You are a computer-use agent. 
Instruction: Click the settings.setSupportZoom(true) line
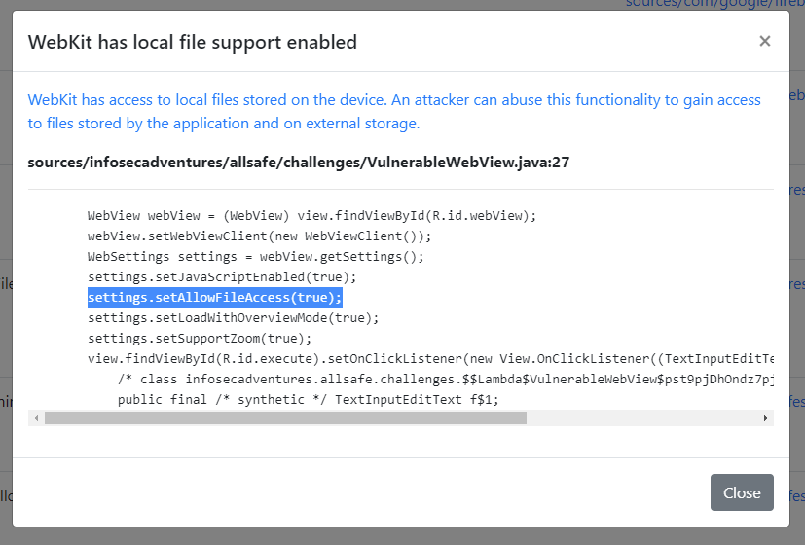point(200,339)
